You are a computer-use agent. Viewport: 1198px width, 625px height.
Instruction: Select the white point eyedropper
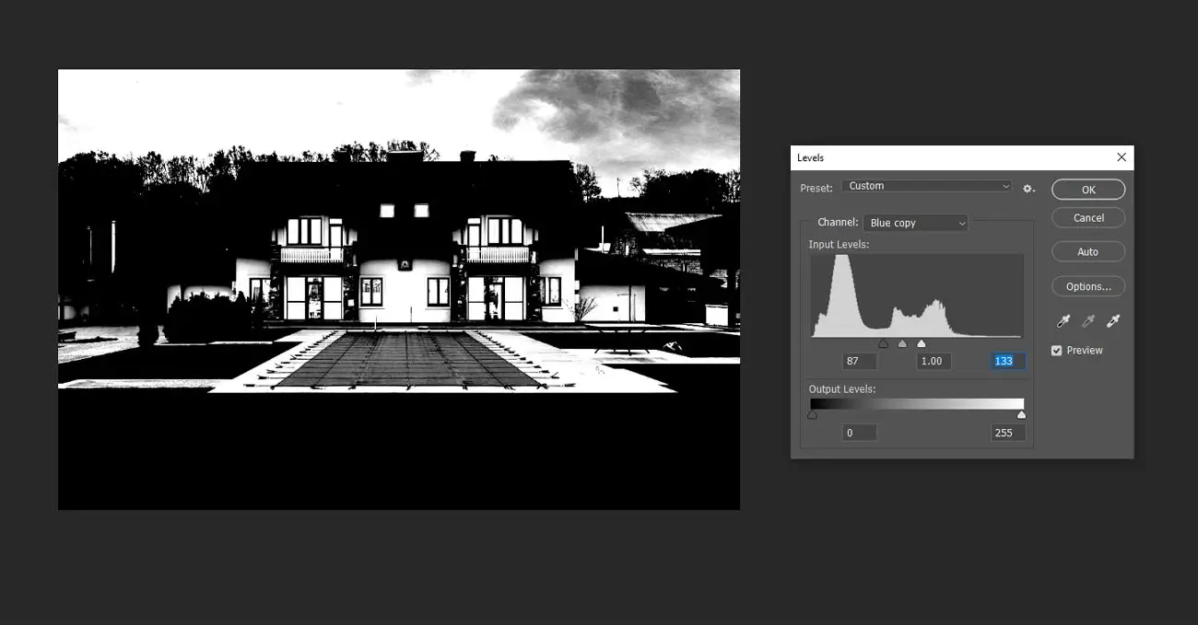1112,321
